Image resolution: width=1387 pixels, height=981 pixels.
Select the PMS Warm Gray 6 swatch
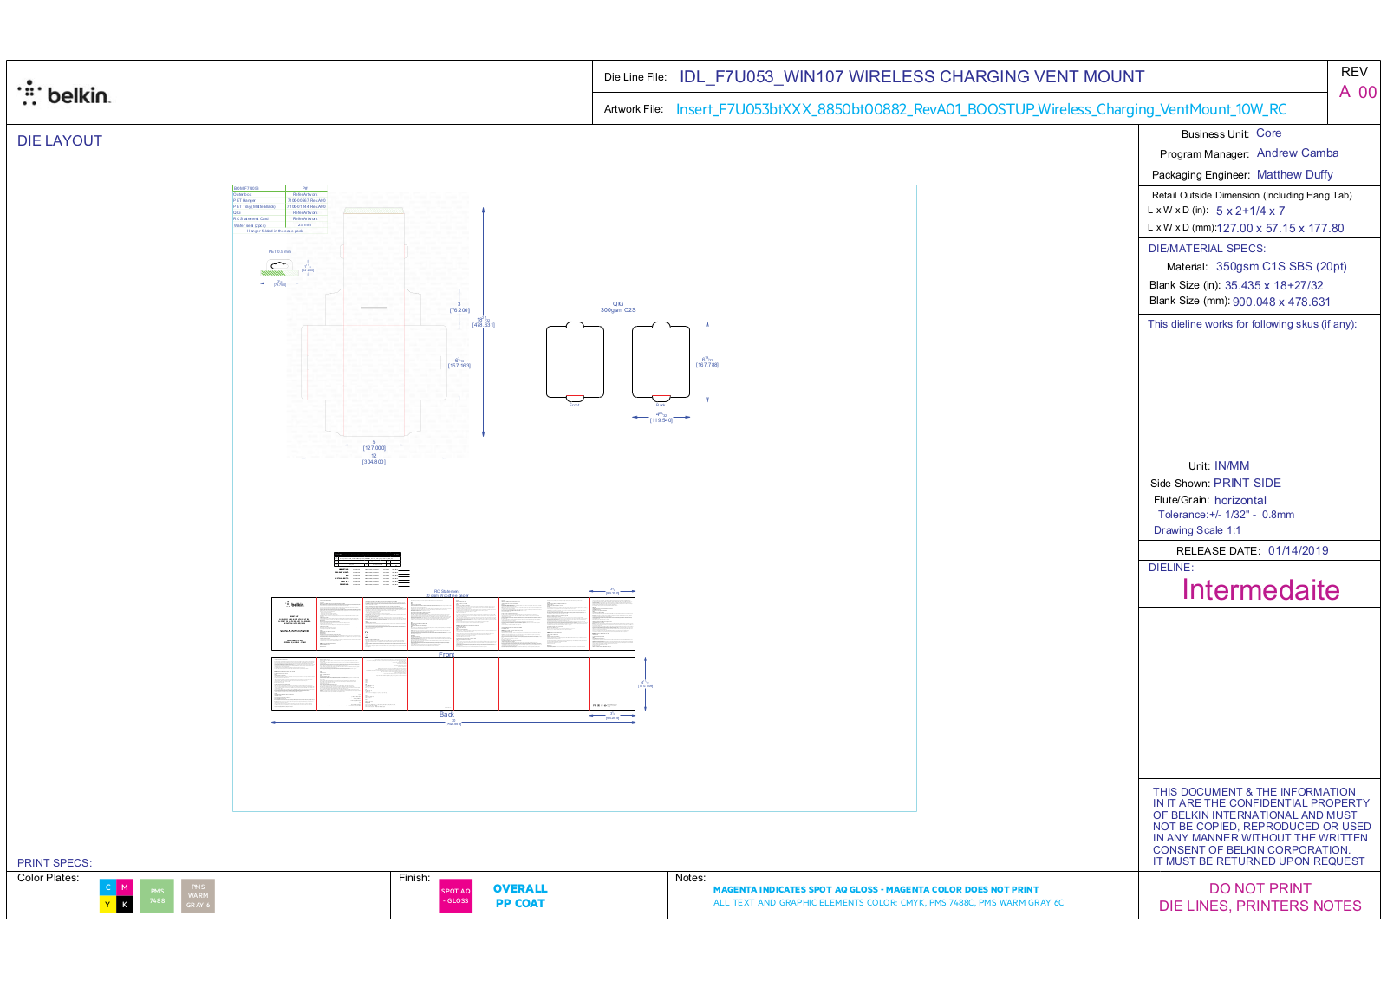tap(198, 896)
